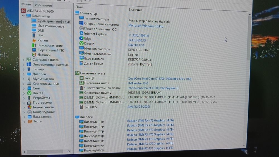Click the Конфигурация icon
Image resolution: width=279 pixels, height=157 pixels.
click(30, 112)
